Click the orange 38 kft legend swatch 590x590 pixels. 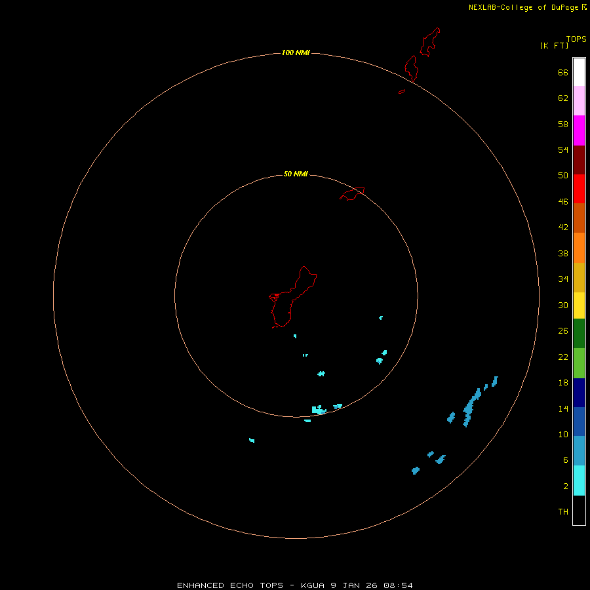[x=579, y=248]
